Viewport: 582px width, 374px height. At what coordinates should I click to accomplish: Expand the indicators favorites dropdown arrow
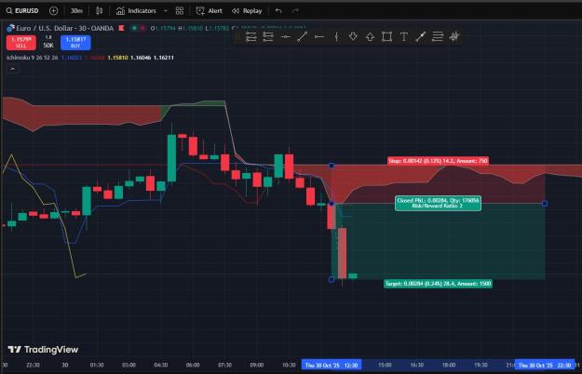click(166, 11)
